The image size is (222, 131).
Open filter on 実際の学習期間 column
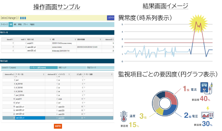100,40
